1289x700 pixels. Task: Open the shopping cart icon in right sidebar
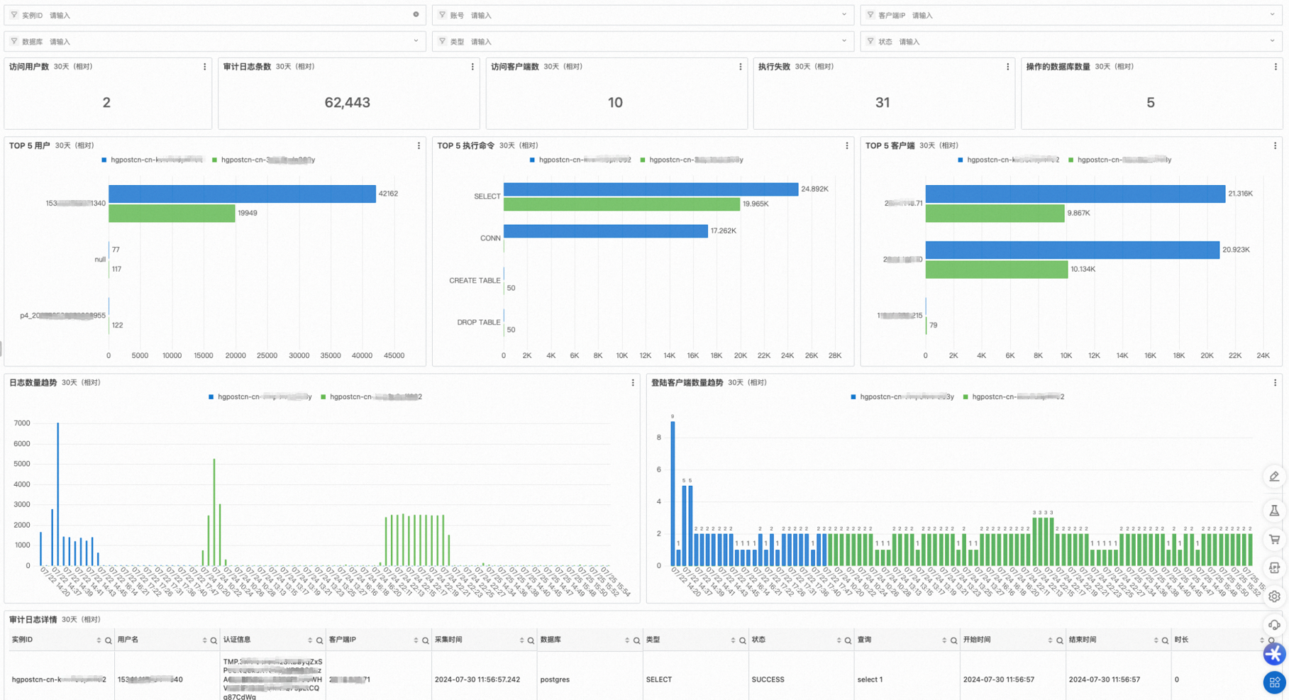1274,540
